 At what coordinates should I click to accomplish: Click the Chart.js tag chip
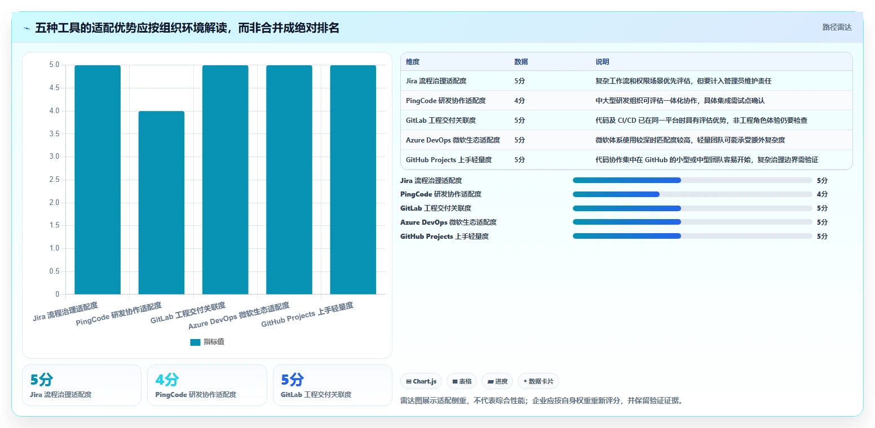coord(421,381)
